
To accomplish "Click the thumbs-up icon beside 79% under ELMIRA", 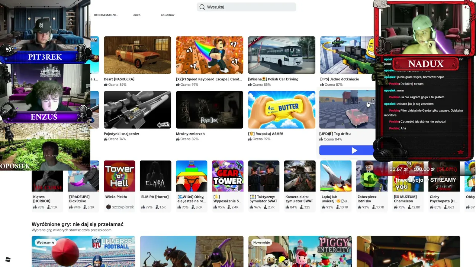I will click(x=143, y=207).
